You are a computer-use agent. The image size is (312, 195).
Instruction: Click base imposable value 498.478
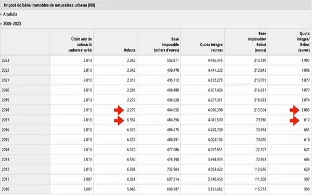click(173, 70)
